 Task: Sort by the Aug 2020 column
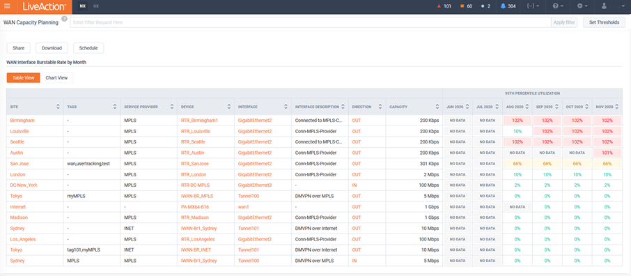pyautogui.click(x=527, y=107)
